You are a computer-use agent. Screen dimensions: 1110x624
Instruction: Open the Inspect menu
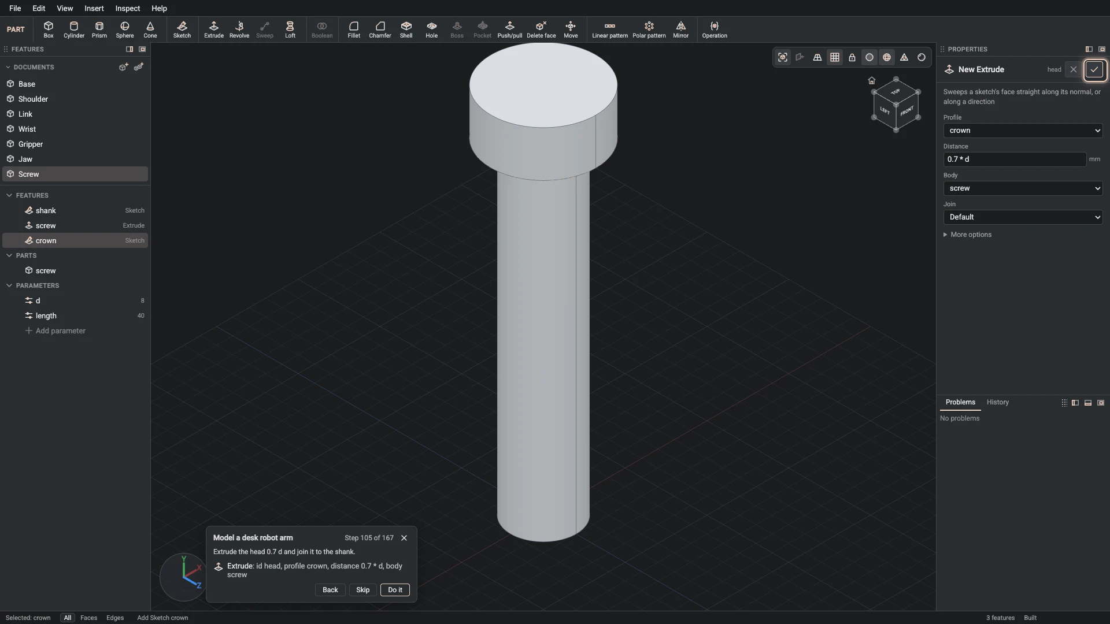pos(128,8)
